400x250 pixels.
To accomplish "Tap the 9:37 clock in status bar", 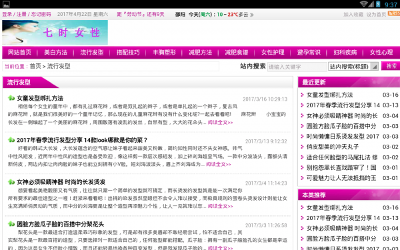I will point(391,5).
